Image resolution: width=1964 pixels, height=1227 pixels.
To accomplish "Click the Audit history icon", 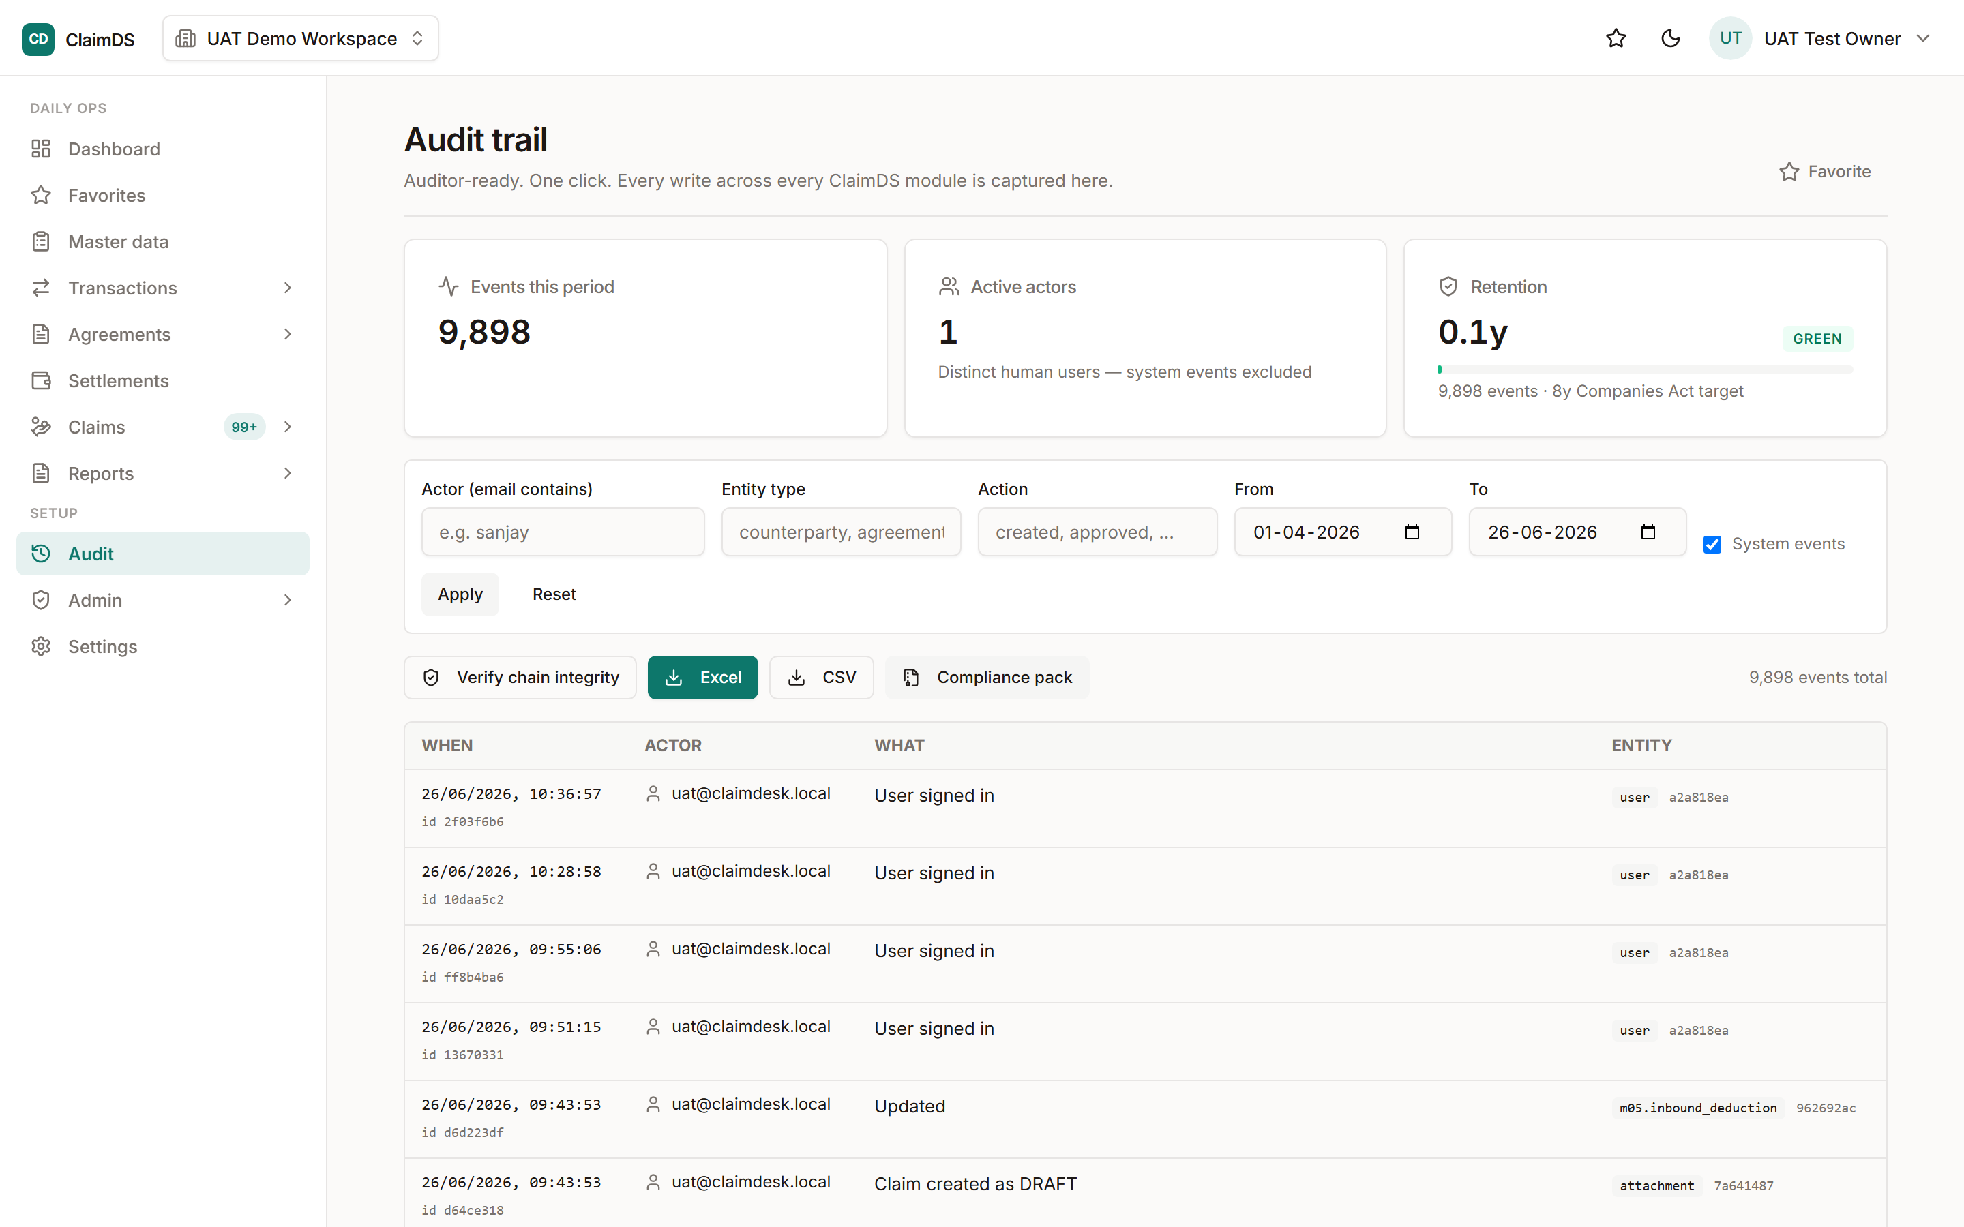I will (42, 553).
